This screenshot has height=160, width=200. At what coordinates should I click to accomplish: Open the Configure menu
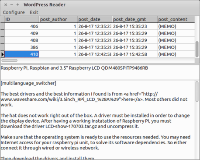(x=14, y=12)
